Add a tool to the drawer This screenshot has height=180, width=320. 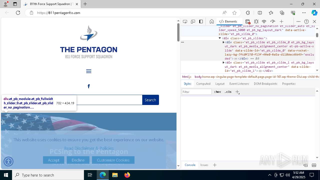[x=215, y=165]
